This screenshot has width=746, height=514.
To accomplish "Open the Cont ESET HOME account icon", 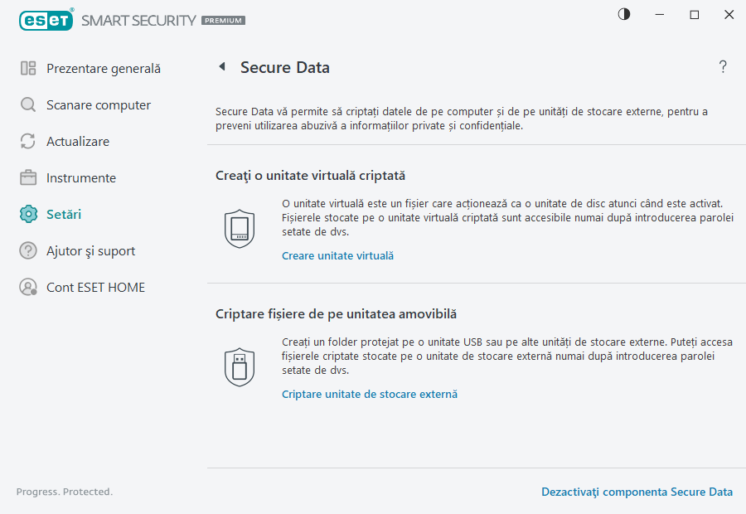I will click(x=27, y=287).
